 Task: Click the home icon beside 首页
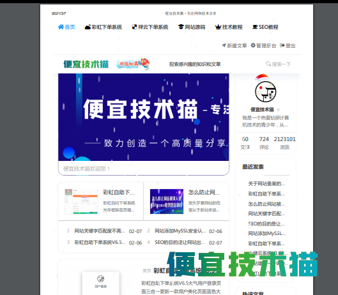point(61,27)
